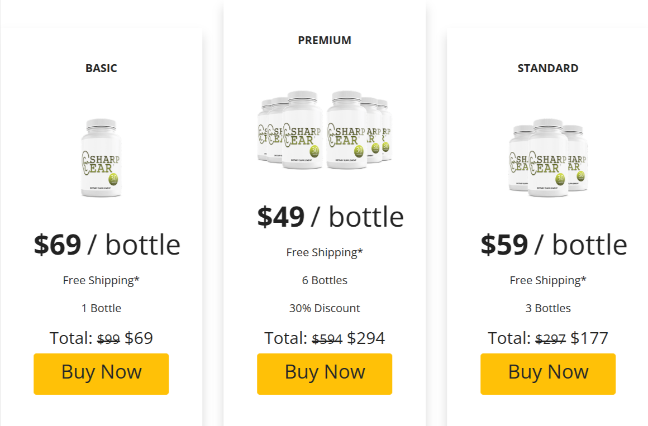Click the Buy Now button under Premium
The width and height of the screenshot is (648, 426).
tap(325, 374)
